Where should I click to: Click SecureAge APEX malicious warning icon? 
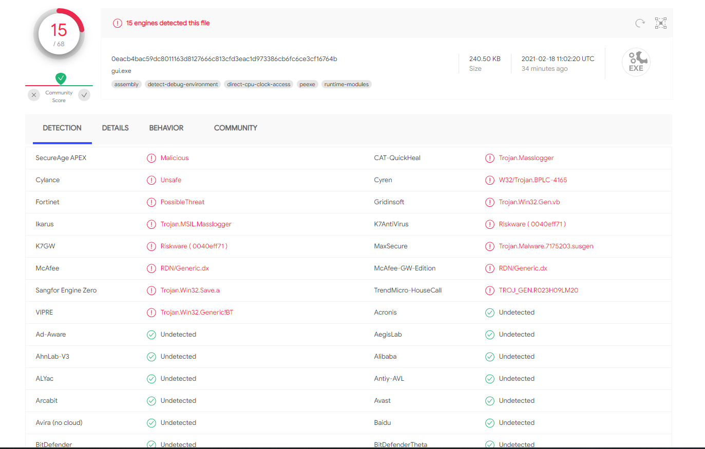pos(151,158)
